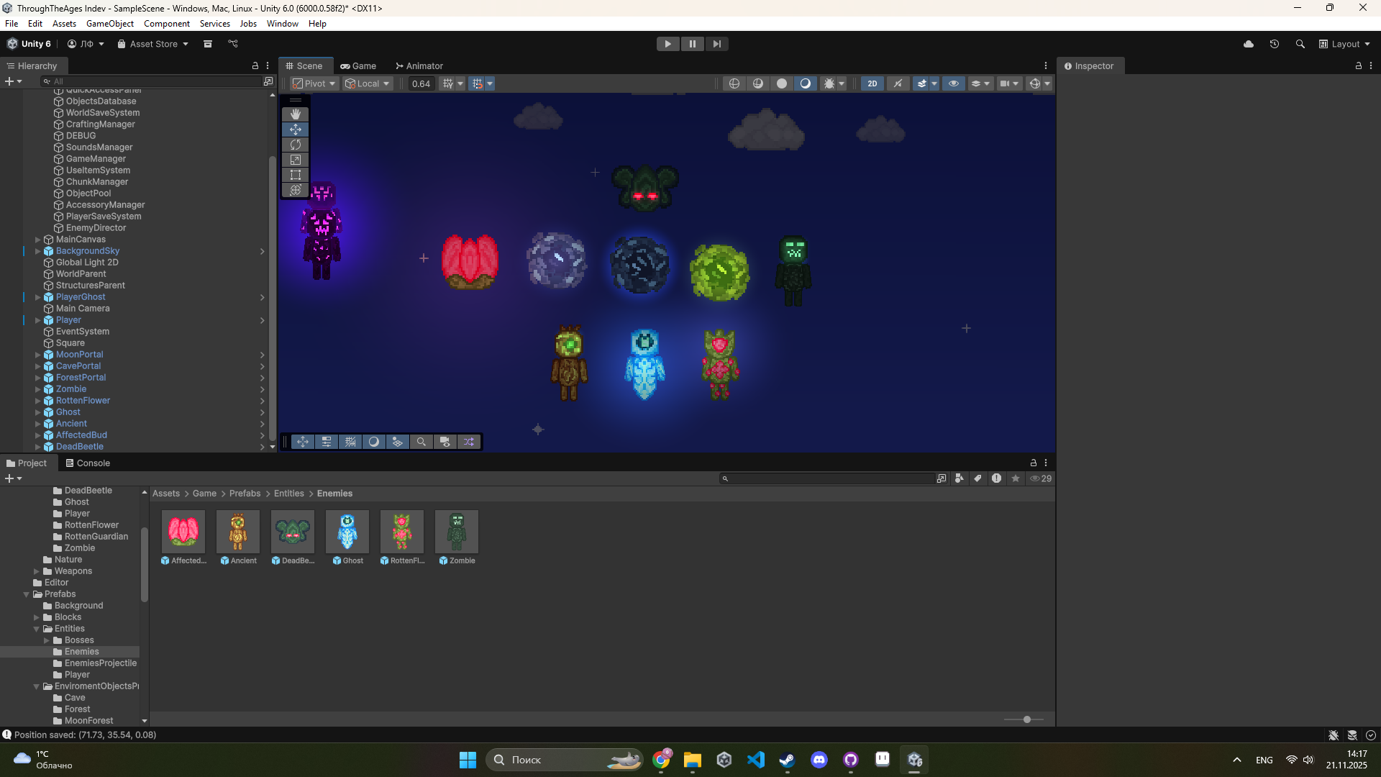This screenshot has width=1381, height=777.
Task: Select the Hand view tool
Action: (x=295, y=114)
